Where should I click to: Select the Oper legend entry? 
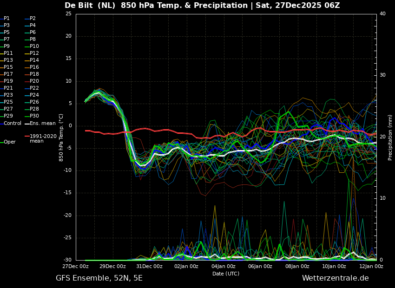click(10, 142)
